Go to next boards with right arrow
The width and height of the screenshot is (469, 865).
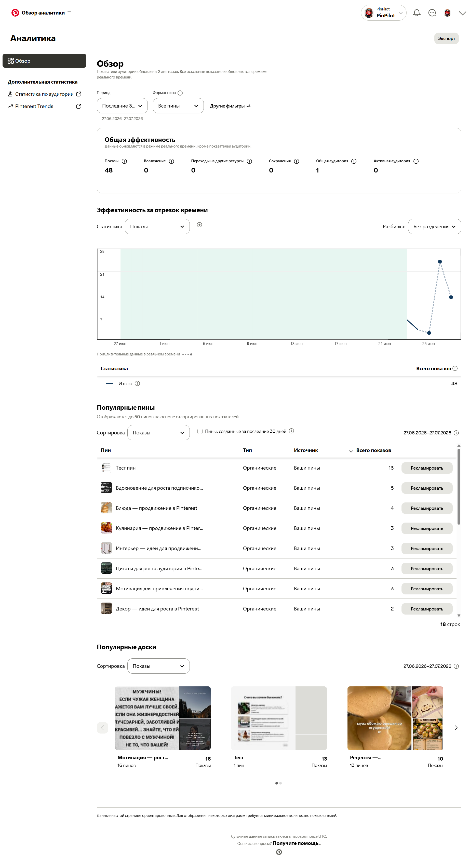click(456, 728)
